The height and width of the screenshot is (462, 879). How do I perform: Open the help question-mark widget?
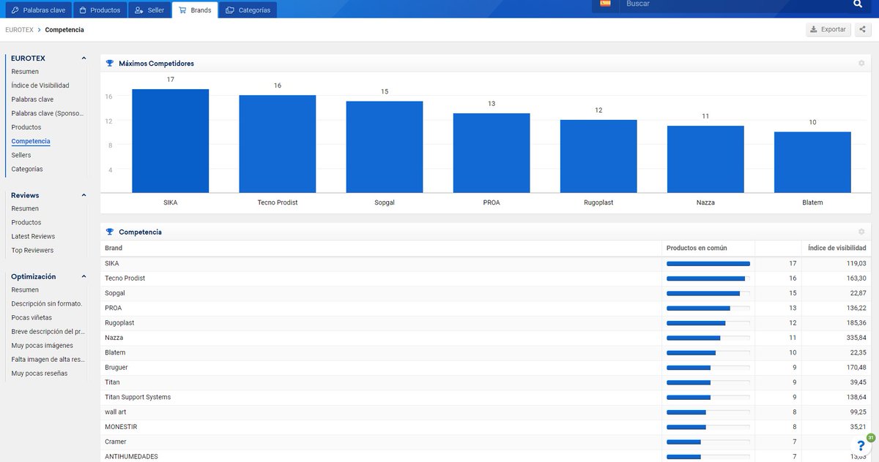tap(861, 445)
